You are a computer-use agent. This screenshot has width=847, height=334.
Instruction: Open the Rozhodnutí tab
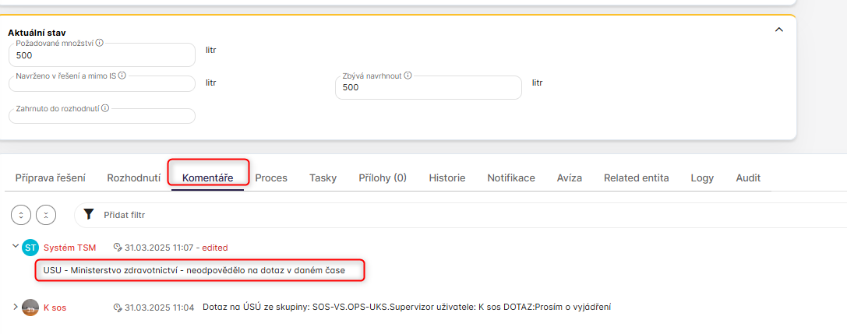coord(134,178)
